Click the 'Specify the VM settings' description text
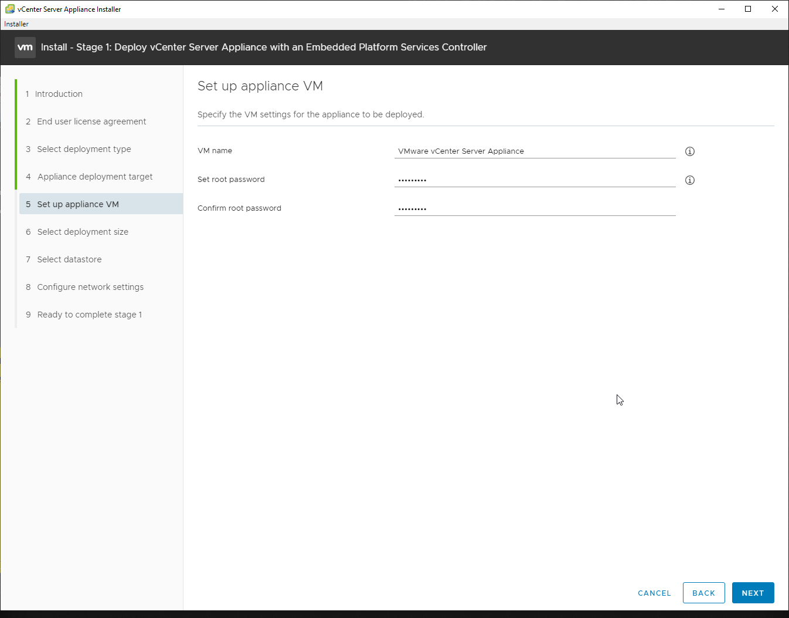This screenshot has width=789, height=618. tap(311, 114)
